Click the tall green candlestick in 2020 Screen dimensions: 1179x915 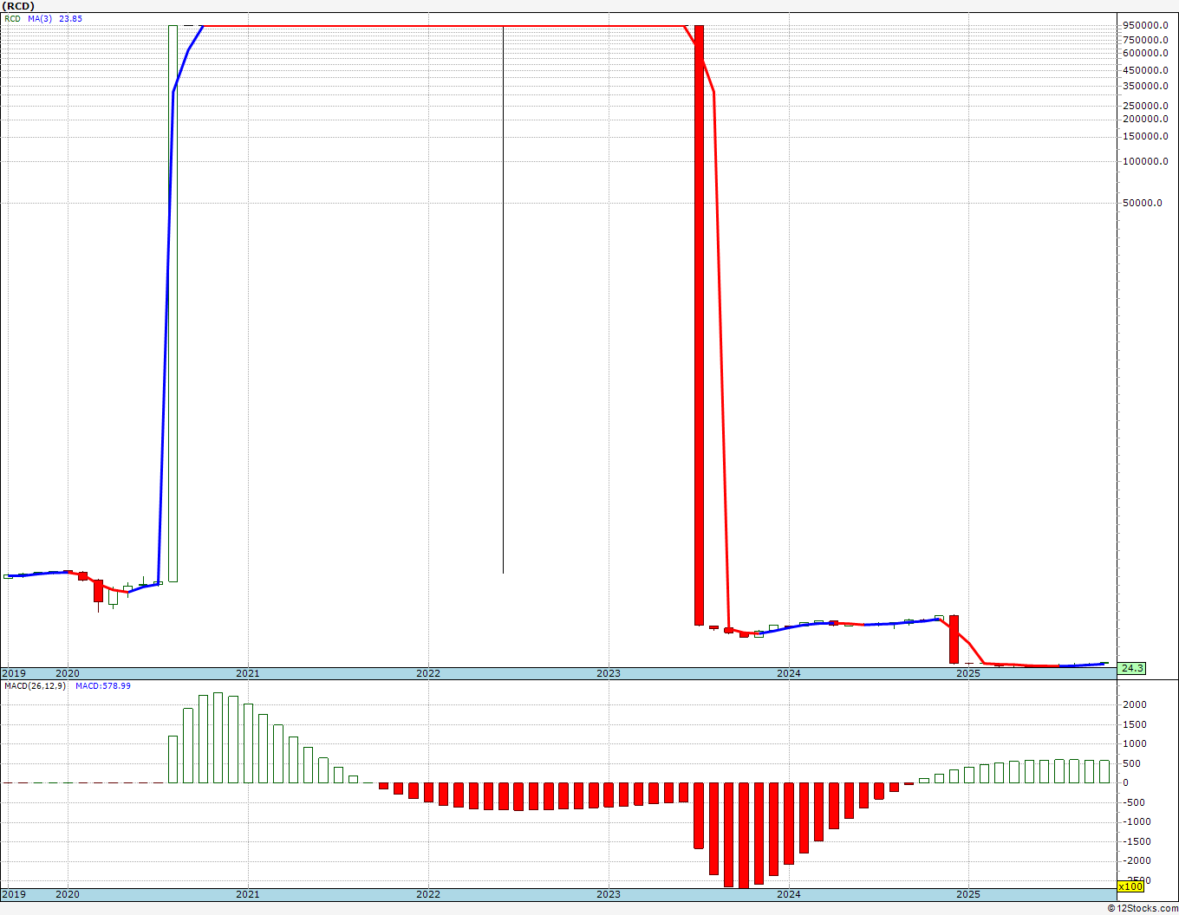[x=173, y=303]
